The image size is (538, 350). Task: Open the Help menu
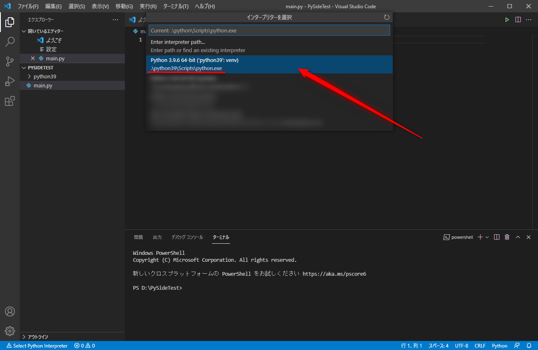[x=205, y=6]
